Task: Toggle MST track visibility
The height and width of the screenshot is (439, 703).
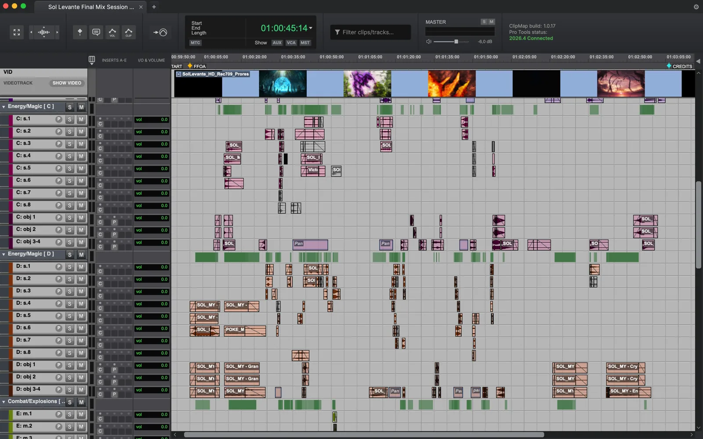Action: (305, 43)
